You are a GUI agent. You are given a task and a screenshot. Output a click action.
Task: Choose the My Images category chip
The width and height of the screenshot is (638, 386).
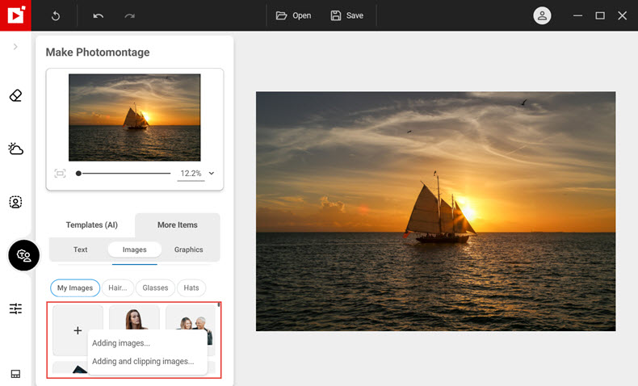point(75,288)
